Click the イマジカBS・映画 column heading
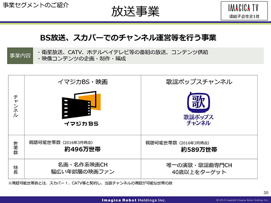The image size is (271, 203). [x=83, y=82]
